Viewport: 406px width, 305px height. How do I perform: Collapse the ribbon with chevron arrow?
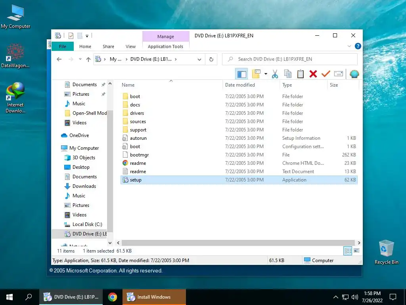pos(349,46)
